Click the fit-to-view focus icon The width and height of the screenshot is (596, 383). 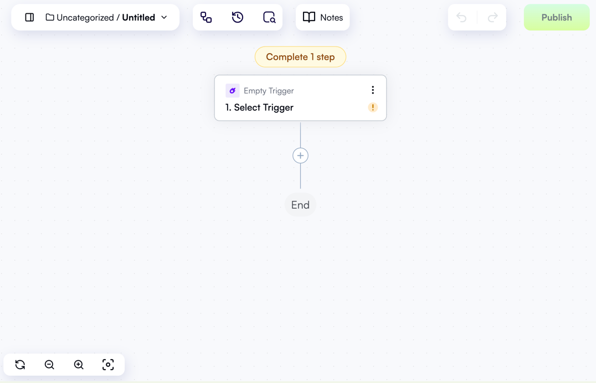pos(108,364)
